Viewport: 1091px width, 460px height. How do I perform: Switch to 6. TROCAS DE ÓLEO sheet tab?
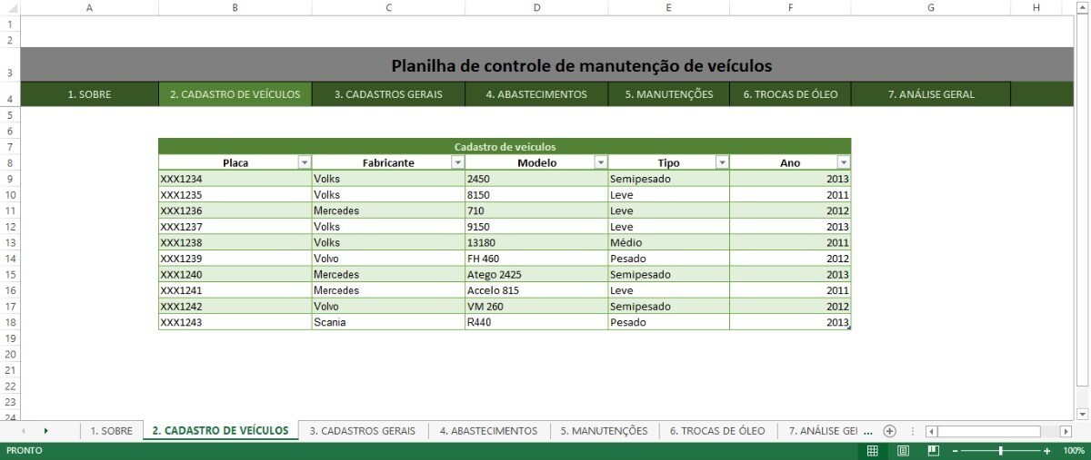[717, 431]
